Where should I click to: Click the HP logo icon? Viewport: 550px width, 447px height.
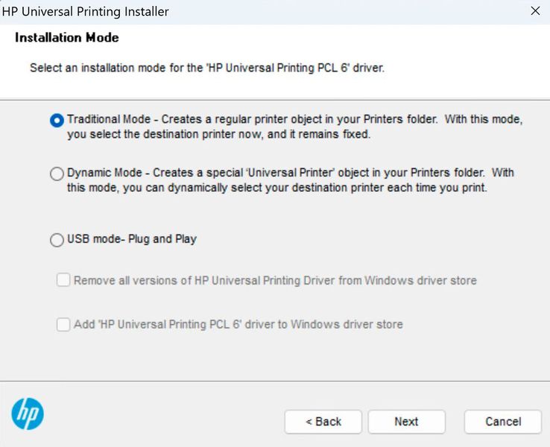(x=28, y=414)
